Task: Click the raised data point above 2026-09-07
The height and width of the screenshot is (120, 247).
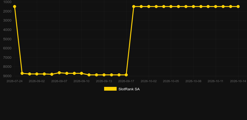Action: [59, 73]
